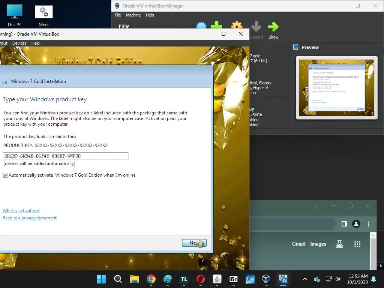Open the Java app in taskbar
384x288 pixels.
tap(217, 279)
